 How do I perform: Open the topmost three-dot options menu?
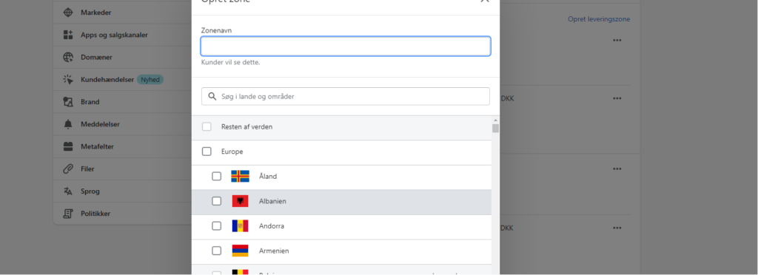point(617,40)
